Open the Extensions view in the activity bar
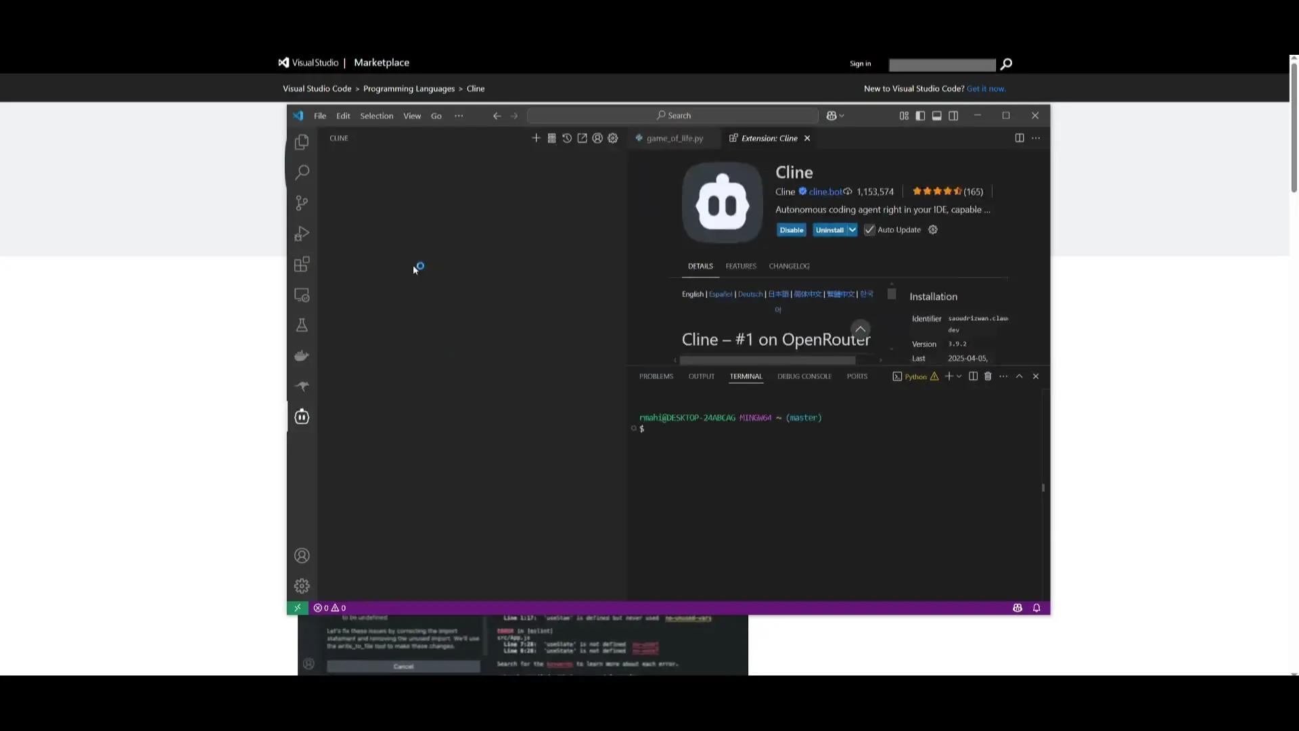This screenshot has width=1299, height=731. 302,264
